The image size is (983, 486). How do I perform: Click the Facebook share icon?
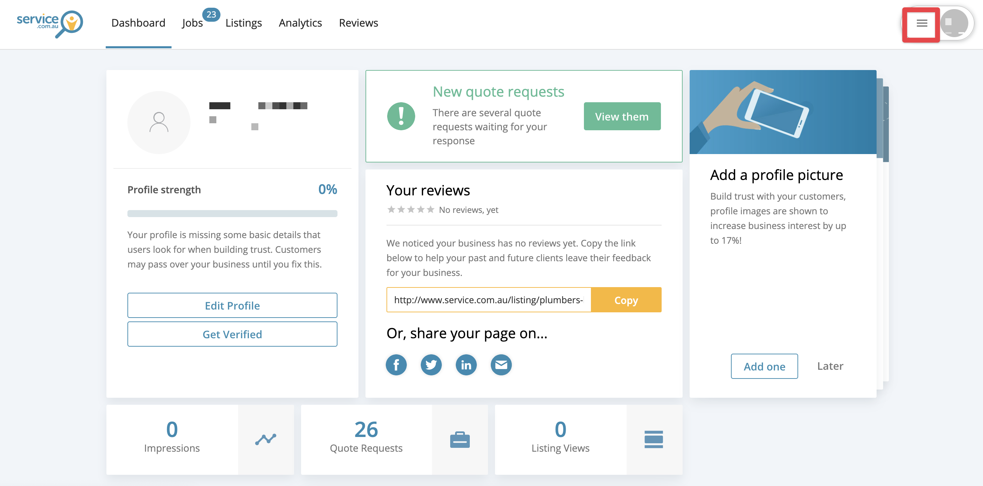(x=396, y=365)
